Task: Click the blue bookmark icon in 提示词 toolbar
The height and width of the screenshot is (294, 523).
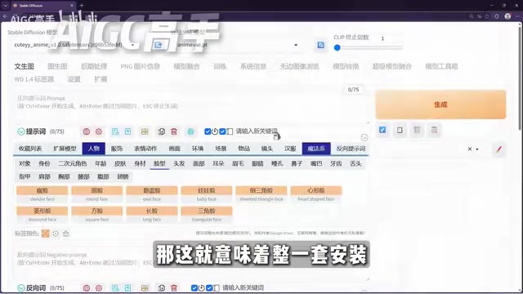Action: coord(127,131)
